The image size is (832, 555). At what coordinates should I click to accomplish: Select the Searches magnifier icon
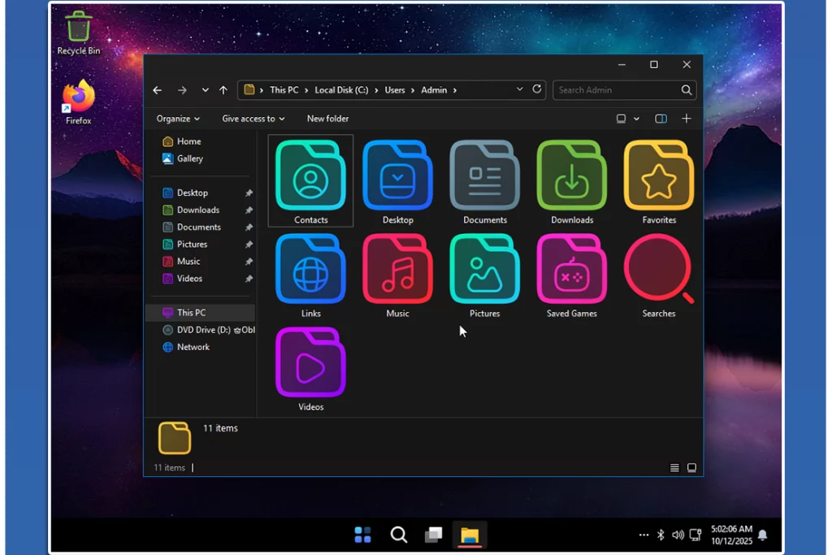click(658, 270)
